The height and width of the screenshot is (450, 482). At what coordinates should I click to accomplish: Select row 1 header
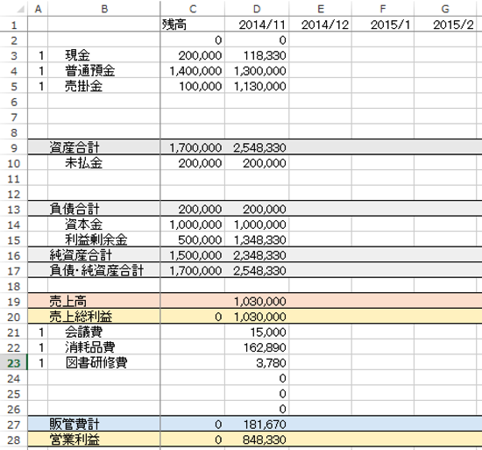click(x=14, y=25)
